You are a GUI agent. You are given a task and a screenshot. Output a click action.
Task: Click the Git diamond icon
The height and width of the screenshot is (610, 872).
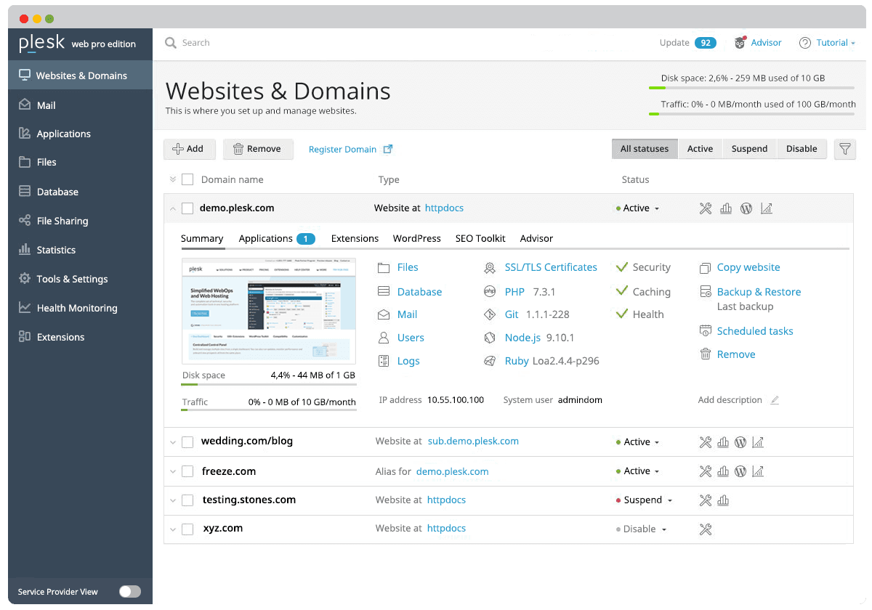tap(490, 314)
